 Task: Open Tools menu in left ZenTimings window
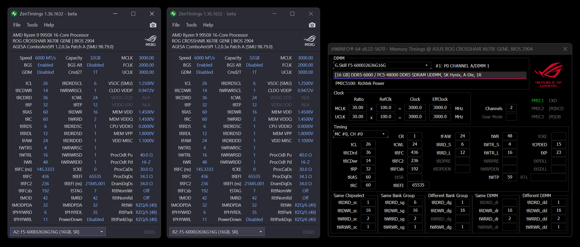tap(32, 25)
